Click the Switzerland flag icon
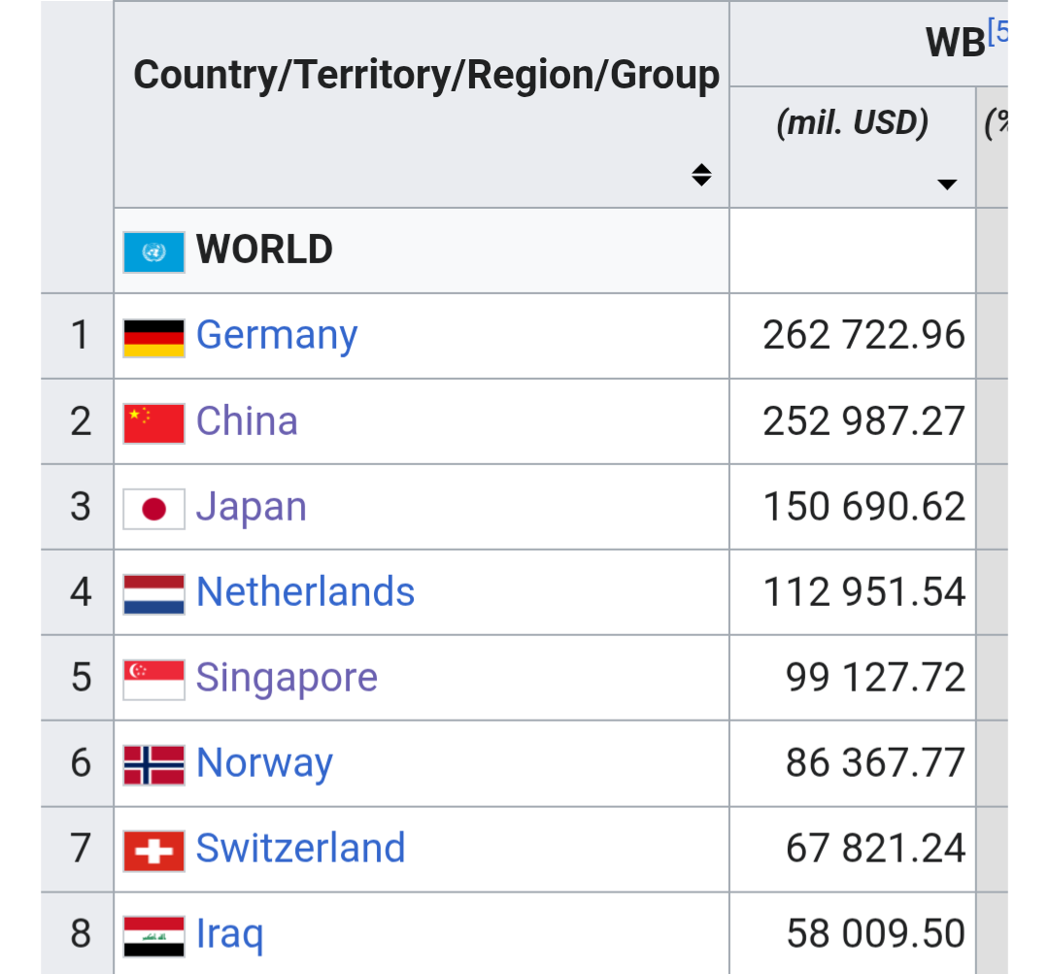Screen dimensions: 1049x974 coord(153,851)
